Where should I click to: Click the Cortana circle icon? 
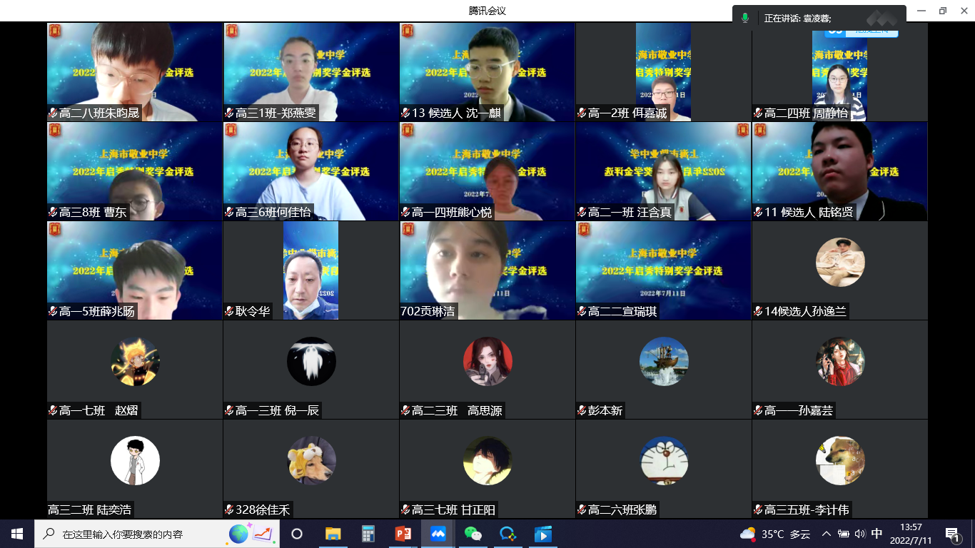[297, 534]
